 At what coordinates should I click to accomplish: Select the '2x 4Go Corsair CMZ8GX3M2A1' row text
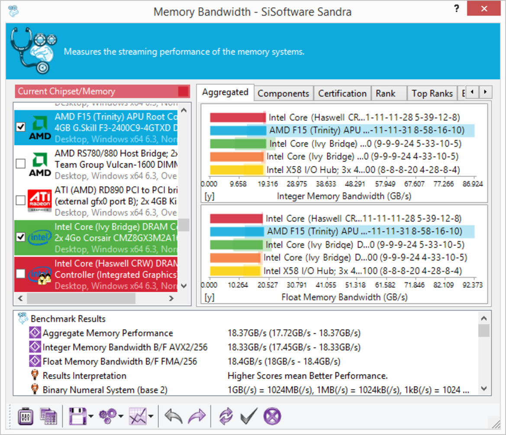[116, 238]
